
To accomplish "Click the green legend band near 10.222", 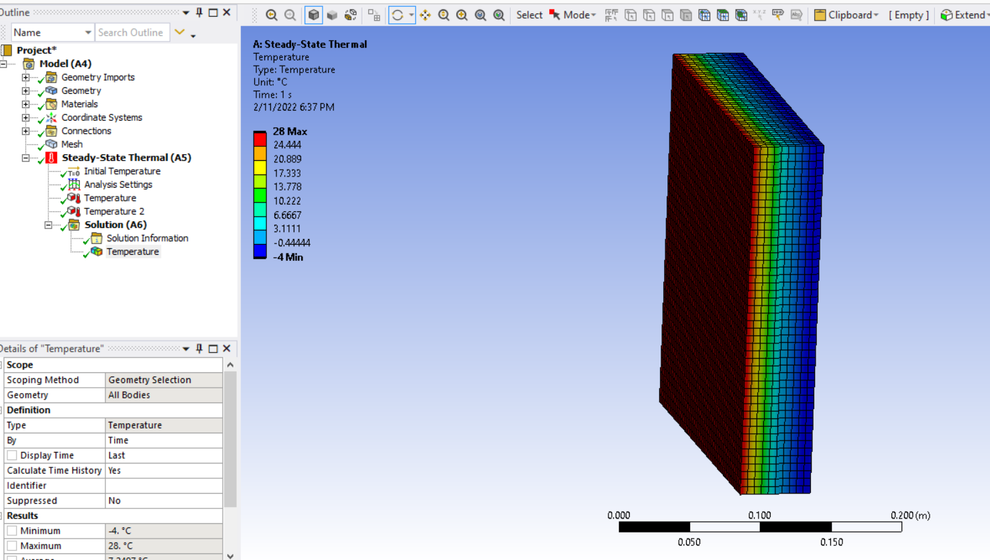I will tap(260, 195).
